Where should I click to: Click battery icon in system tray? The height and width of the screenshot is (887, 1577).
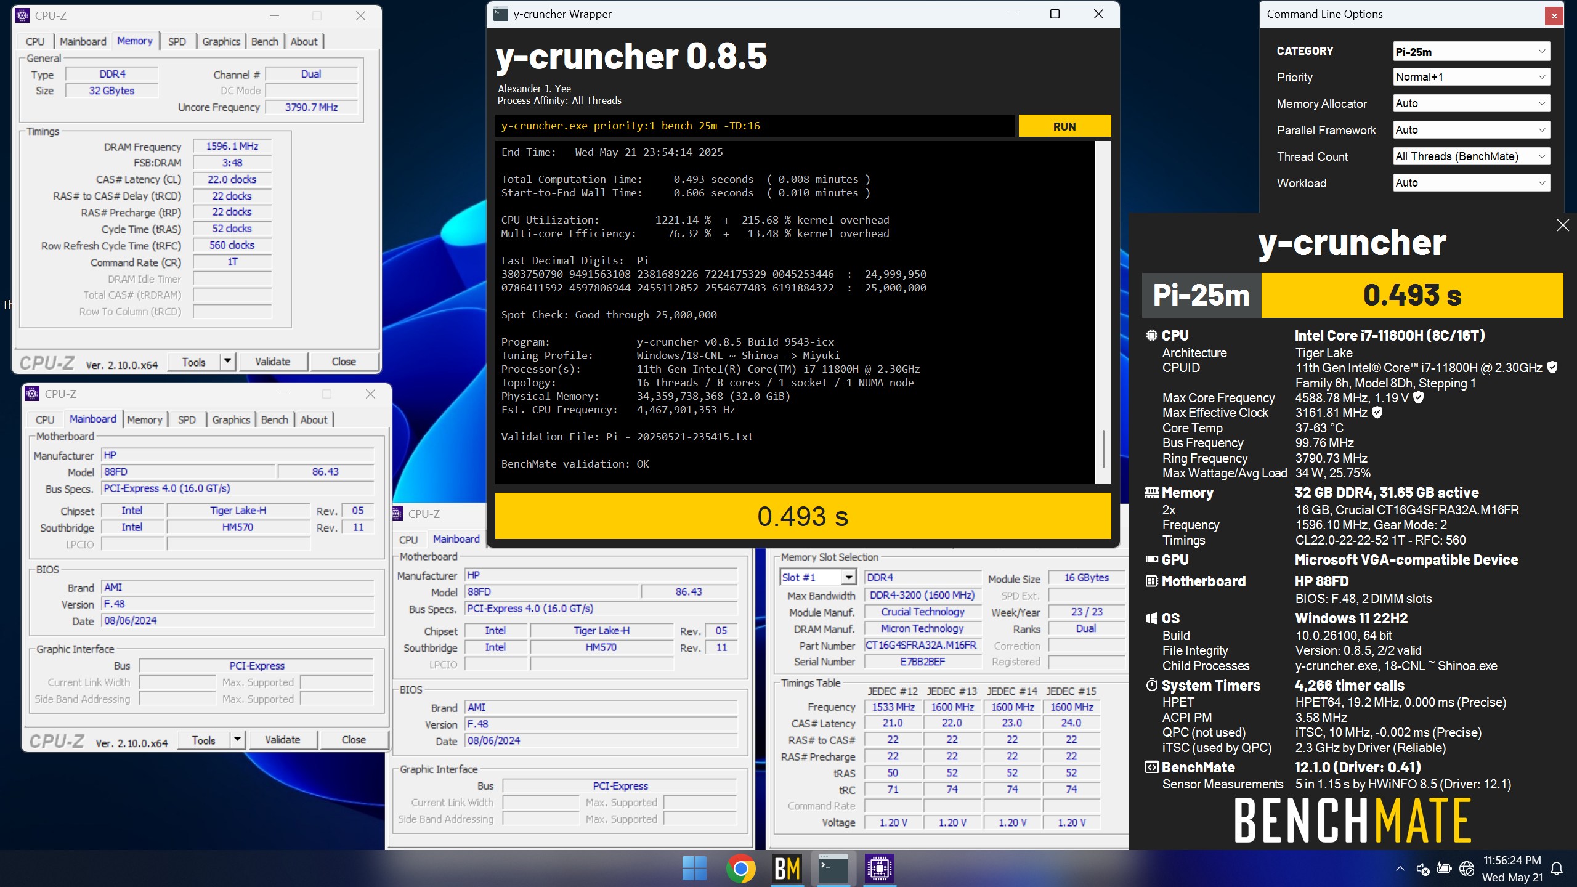[1444, 869]
